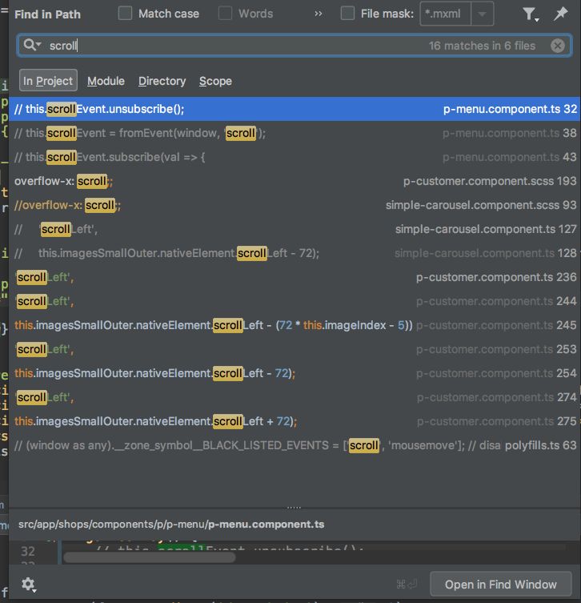Click the 16 matches in 6 files label
This screenshot has width=581, height=603.
(x=482, y=46)
